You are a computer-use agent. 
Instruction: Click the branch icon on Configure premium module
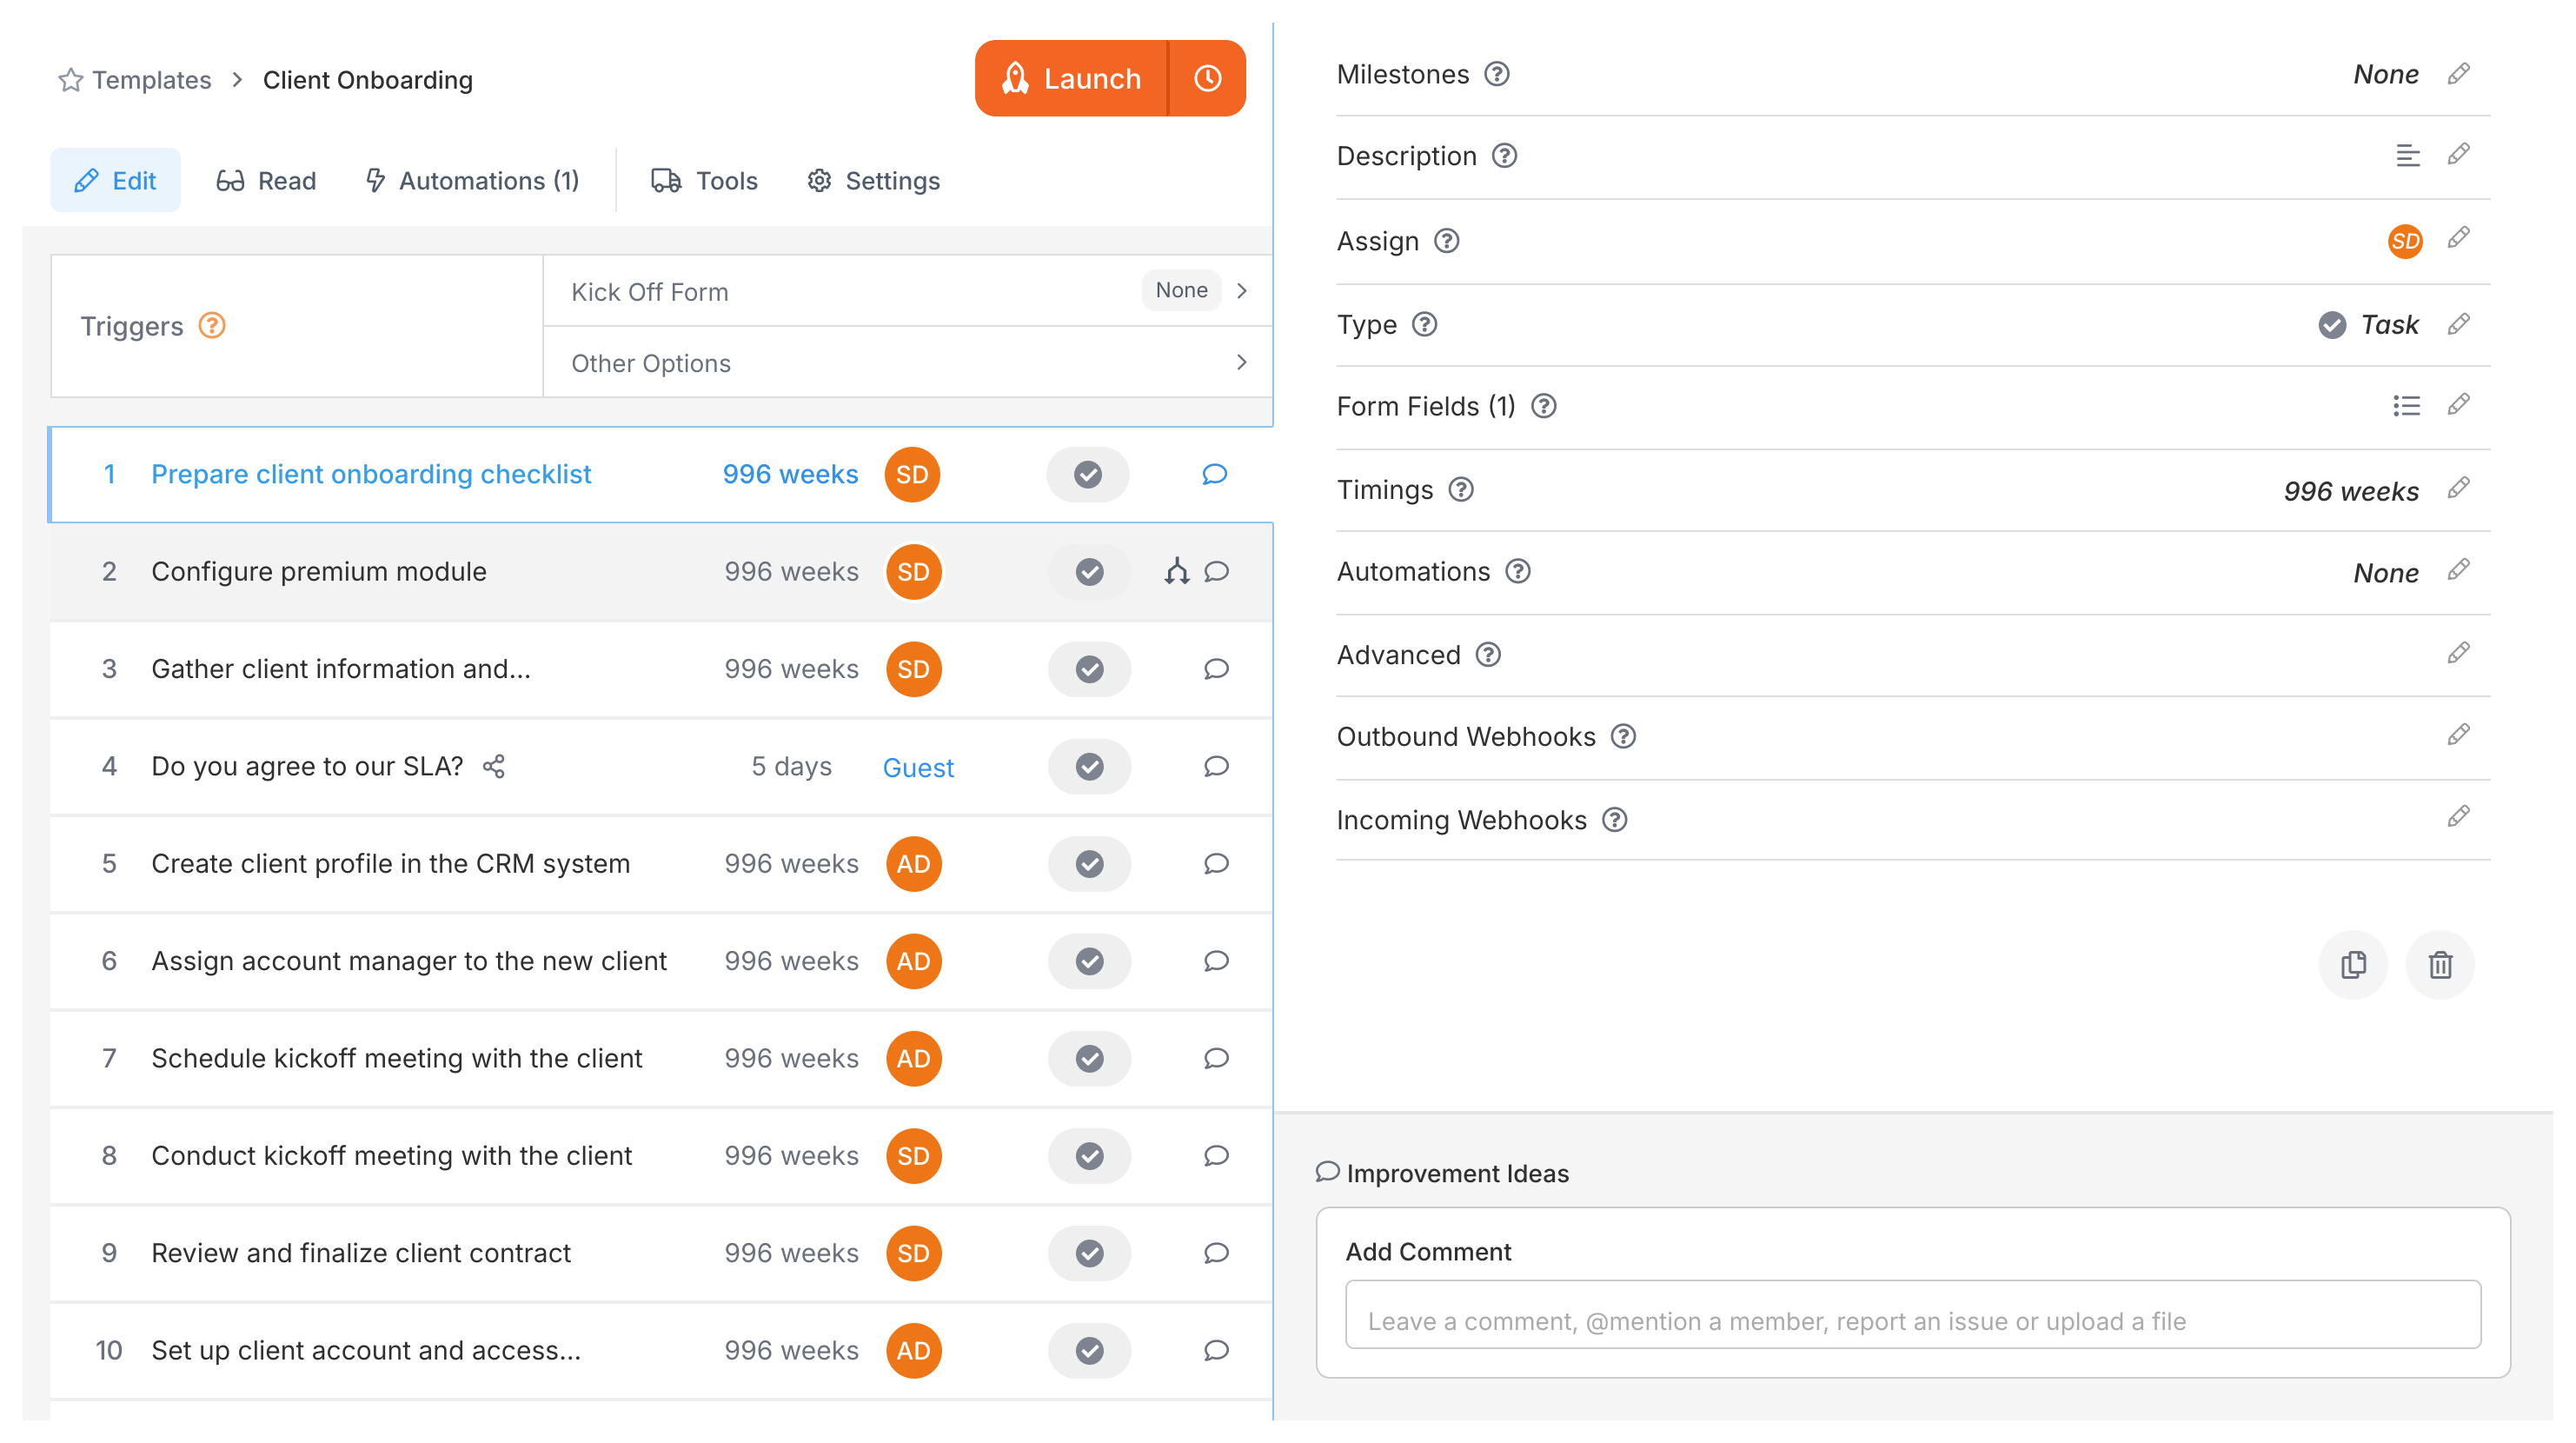tap(1177, 572)
